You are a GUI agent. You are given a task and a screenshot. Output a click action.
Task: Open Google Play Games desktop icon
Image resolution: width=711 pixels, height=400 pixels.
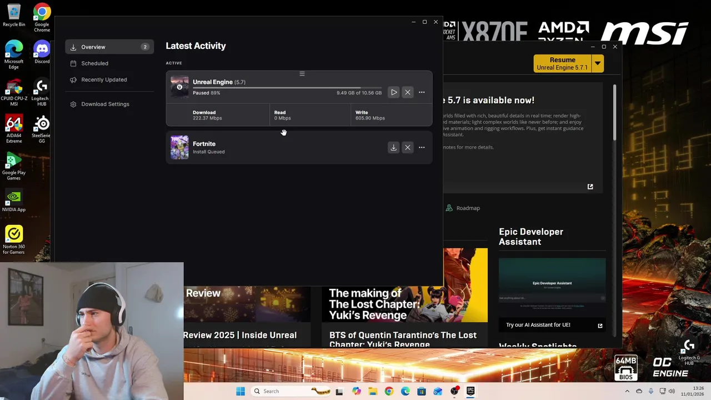tap(14, 166)
